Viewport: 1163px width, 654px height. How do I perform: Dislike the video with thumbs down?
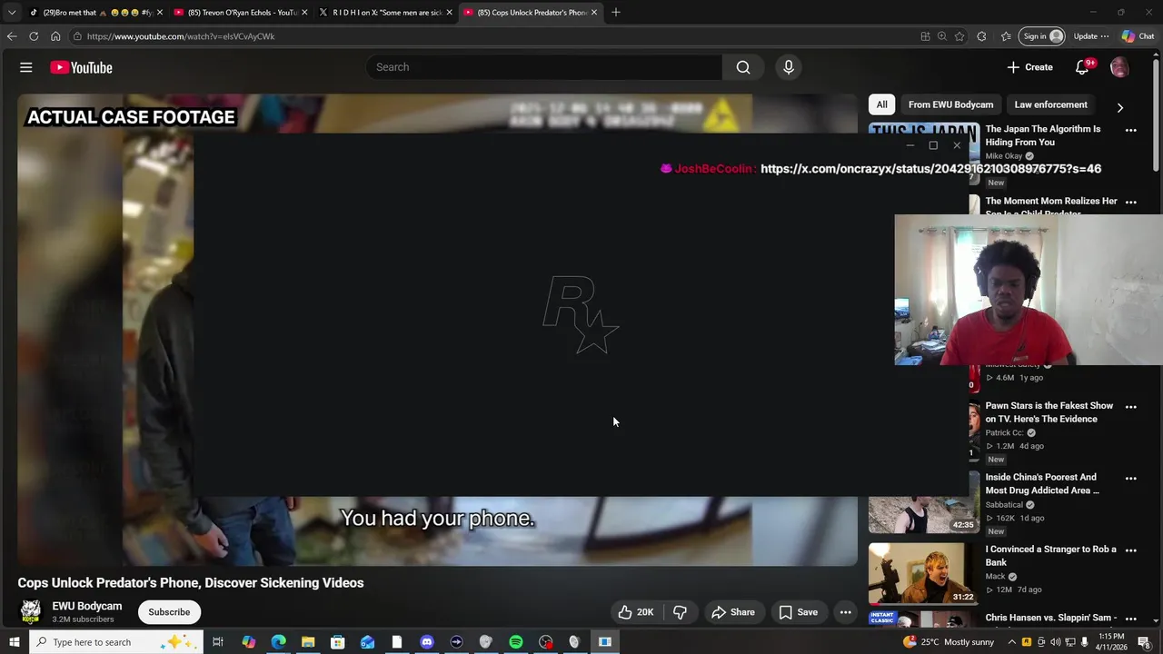coord(680,612)
